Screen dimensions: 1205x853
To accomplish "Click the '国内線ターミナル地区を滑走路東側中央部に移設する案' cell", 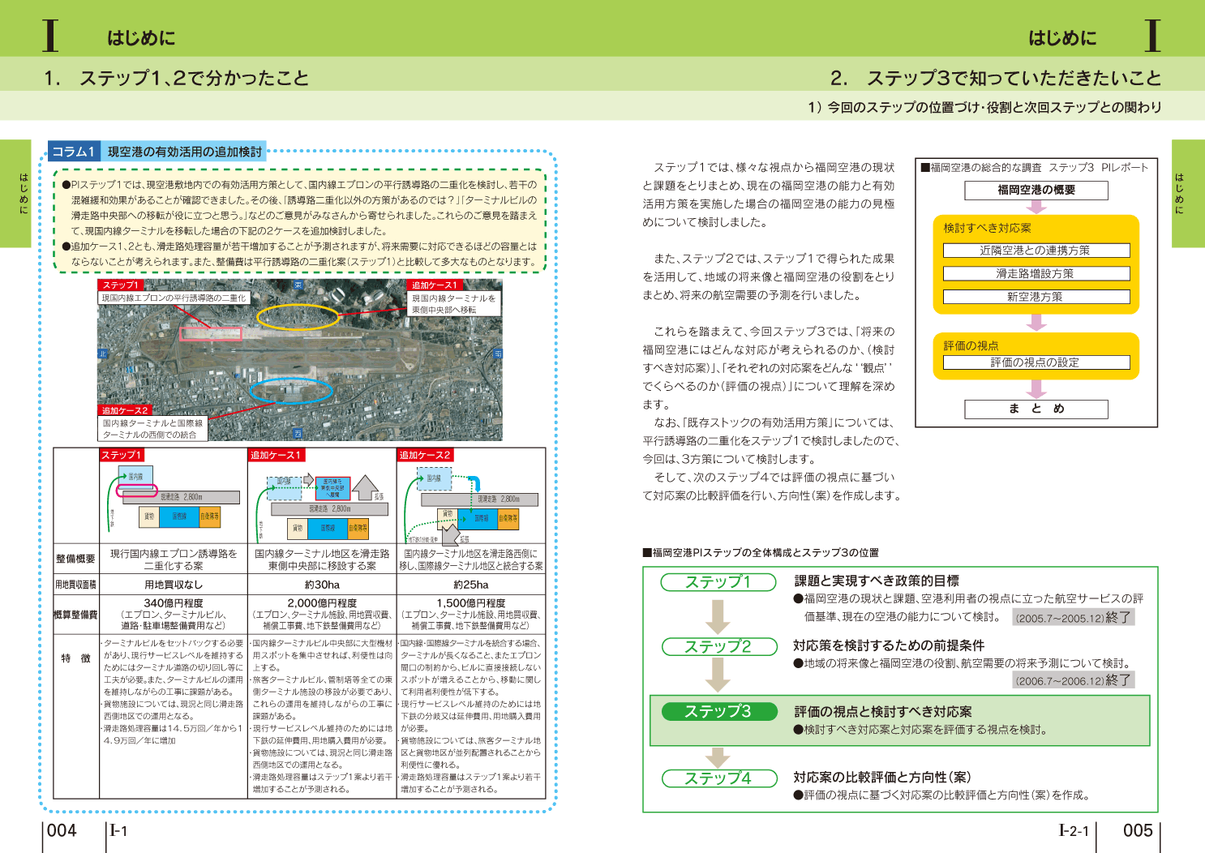I will point(322,559).
